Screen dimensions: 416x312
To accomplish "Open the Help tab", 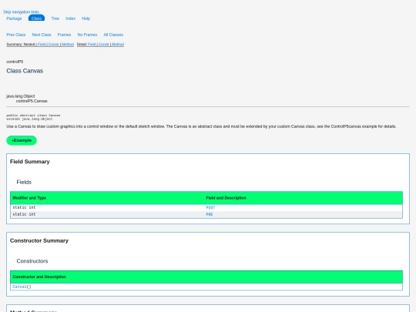I will (x=86, y=18).
